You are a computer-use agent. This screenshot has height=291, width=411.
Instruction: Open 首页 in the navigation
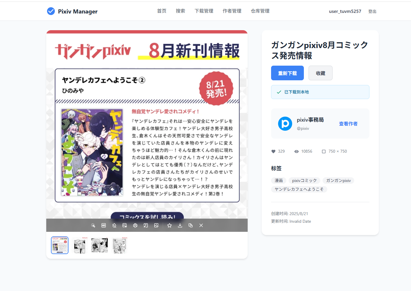(x=162, y=11)
